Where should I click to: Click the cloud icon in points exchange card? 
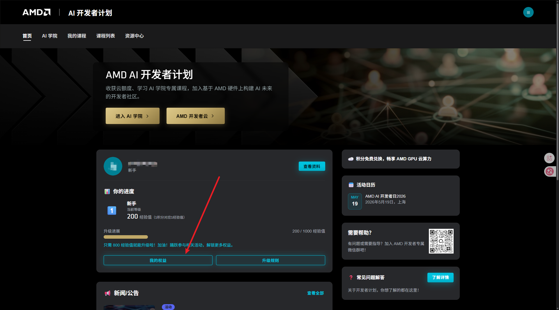point(351,159)
